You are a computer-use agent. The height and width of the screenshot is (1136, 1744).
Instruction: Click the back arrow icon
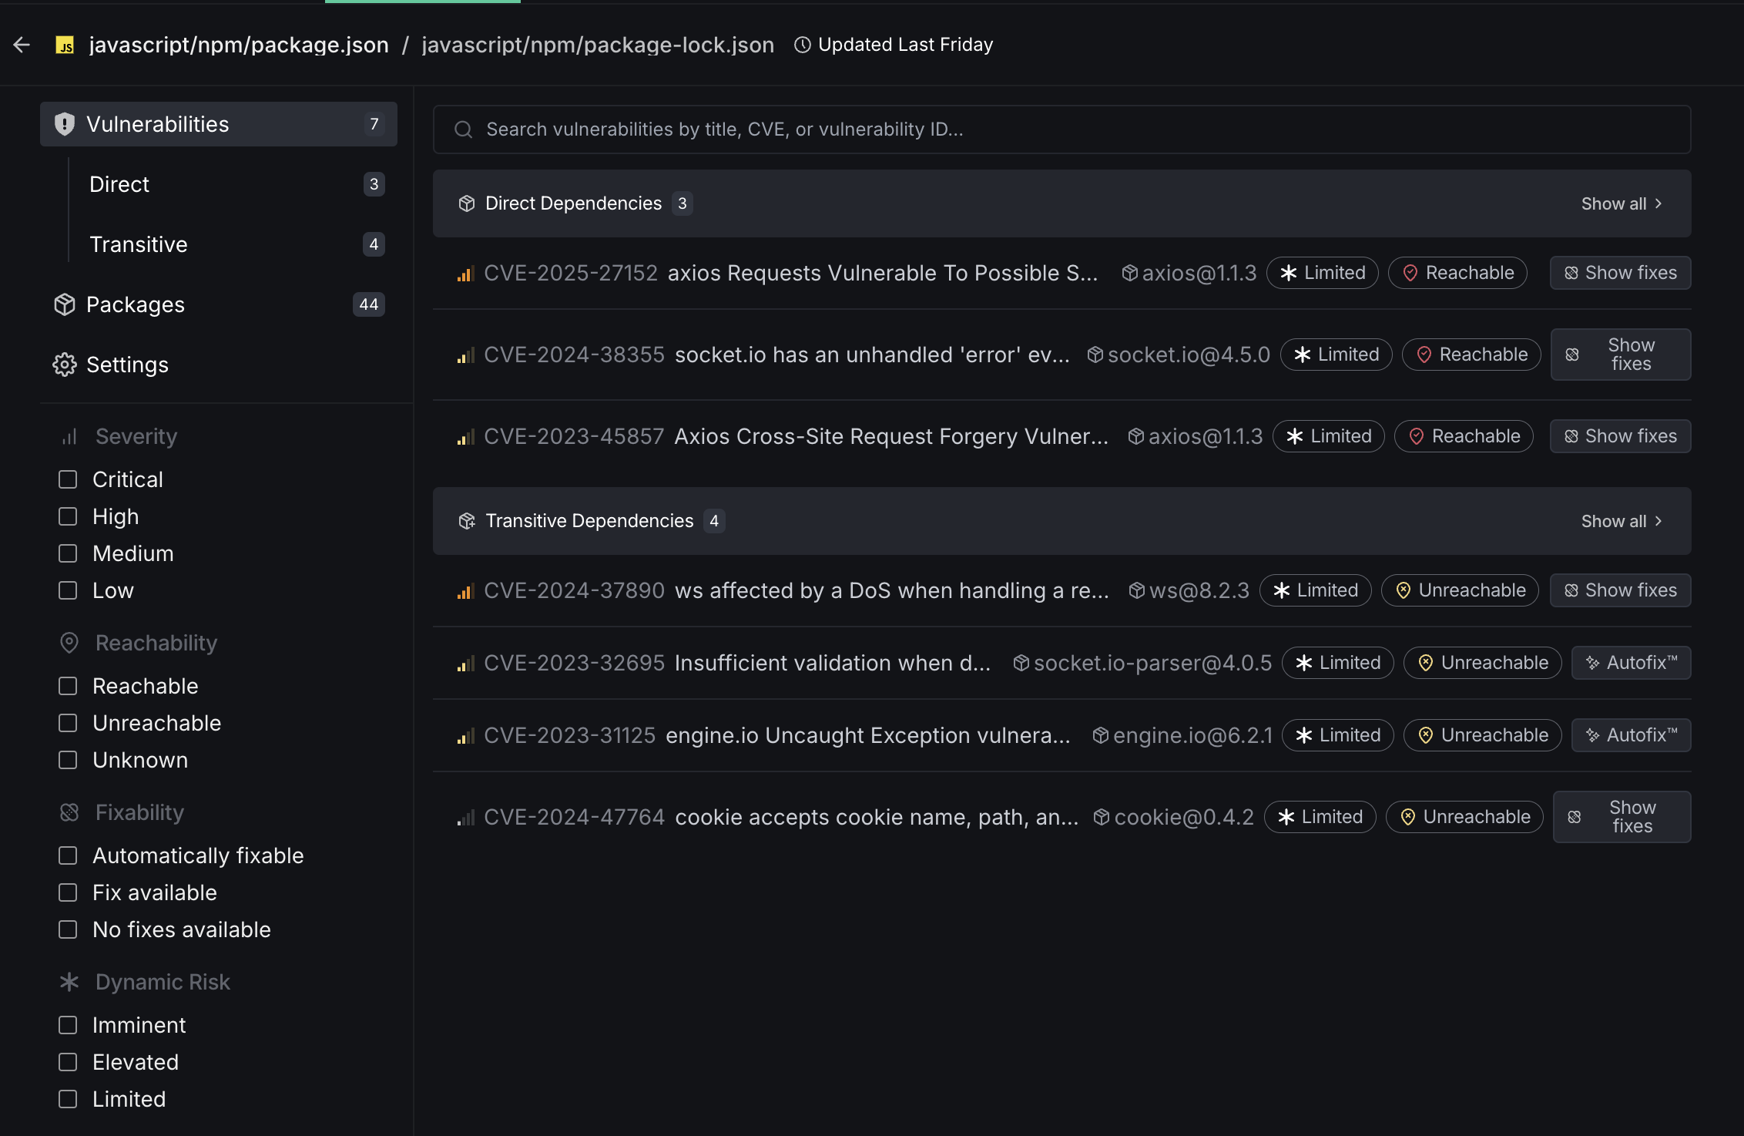click(22, 45)
